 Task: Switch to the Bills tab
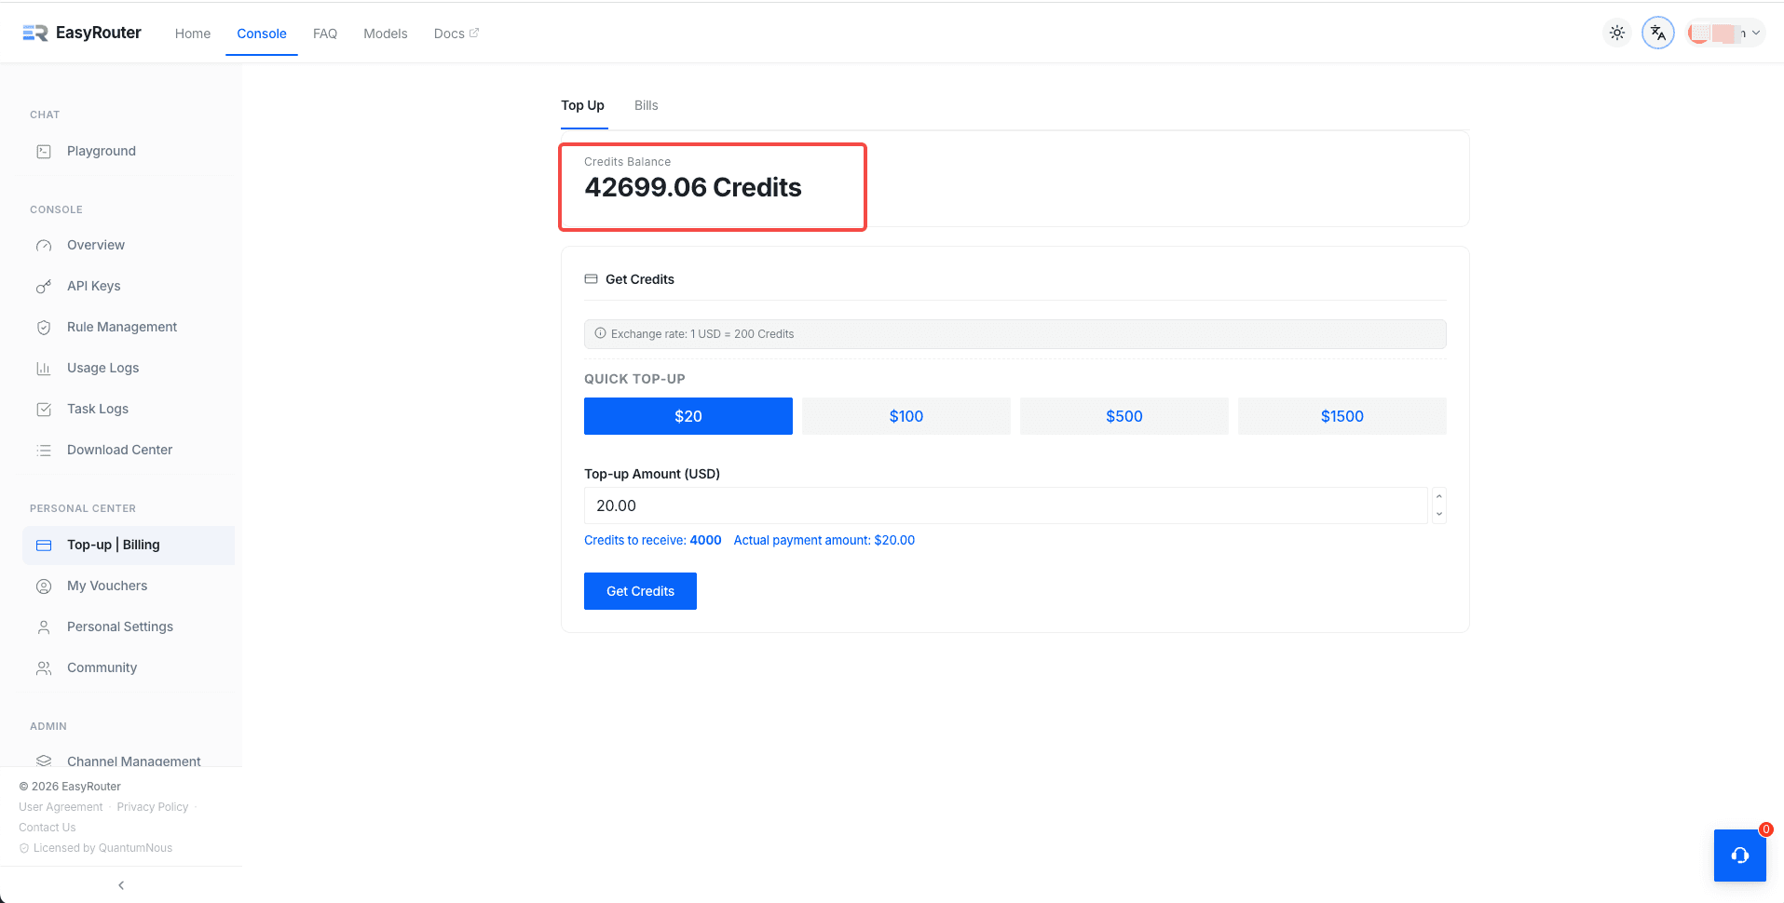click(647, 105)
